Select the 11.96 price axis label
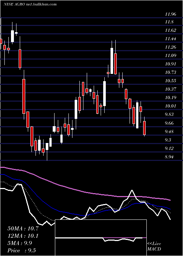 tap(171, 14)
